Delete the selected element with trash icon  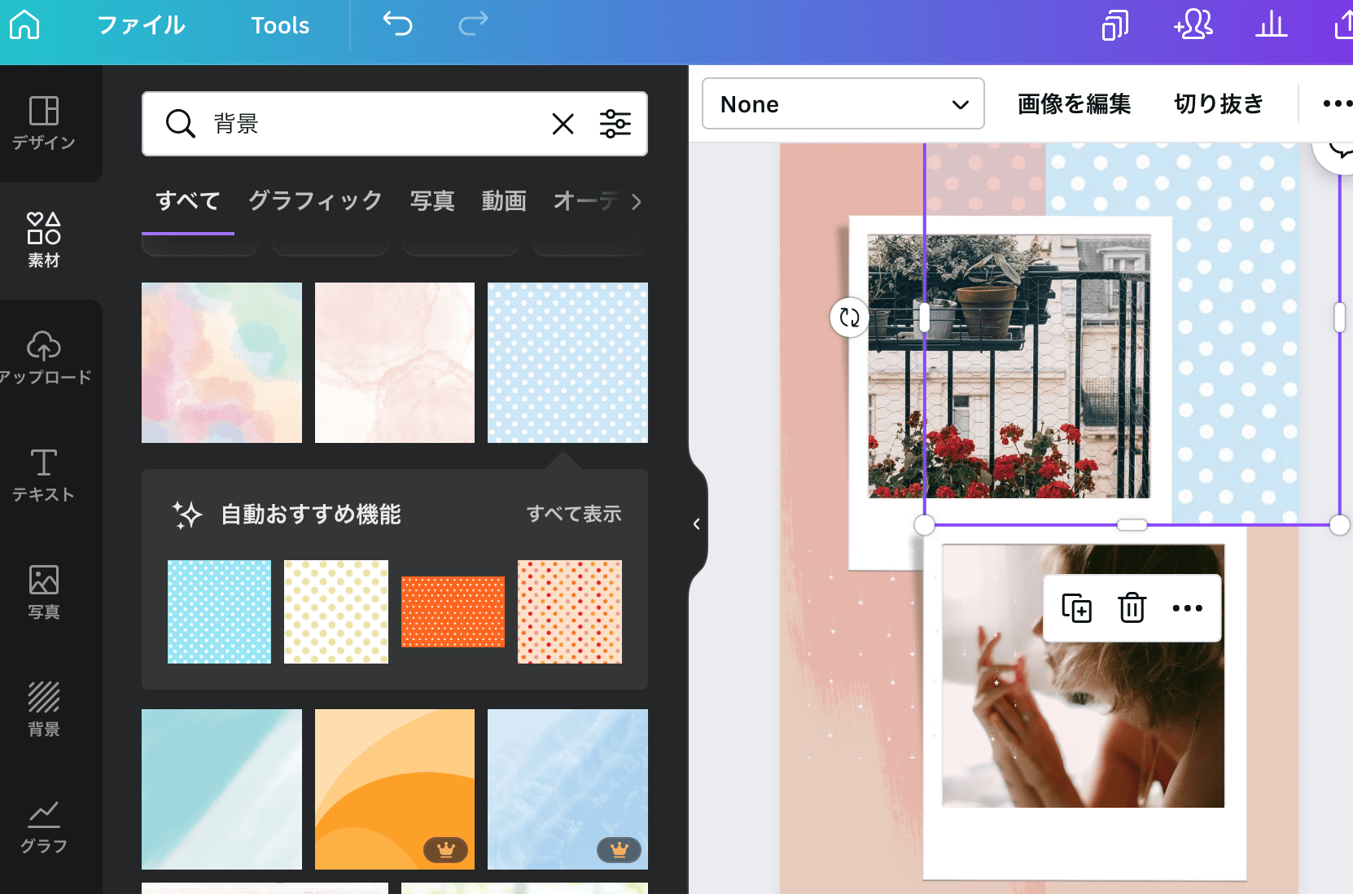pos(1132,607)
